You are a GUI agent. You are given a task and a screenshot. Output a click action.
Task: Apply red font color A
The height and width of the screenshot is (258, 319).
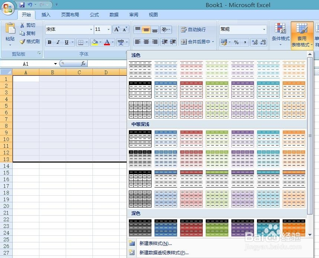click(x=107, y=42)
